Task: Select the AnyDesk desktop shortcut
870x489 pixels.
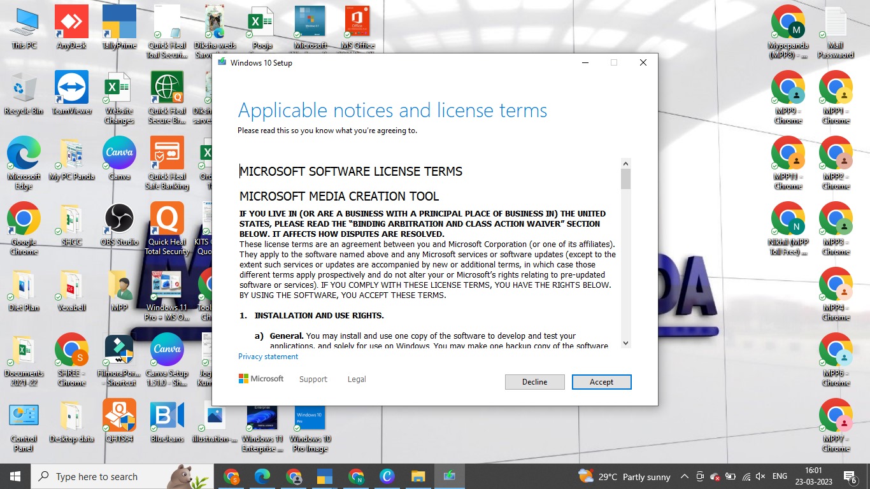Action: (x=71, y=29)
